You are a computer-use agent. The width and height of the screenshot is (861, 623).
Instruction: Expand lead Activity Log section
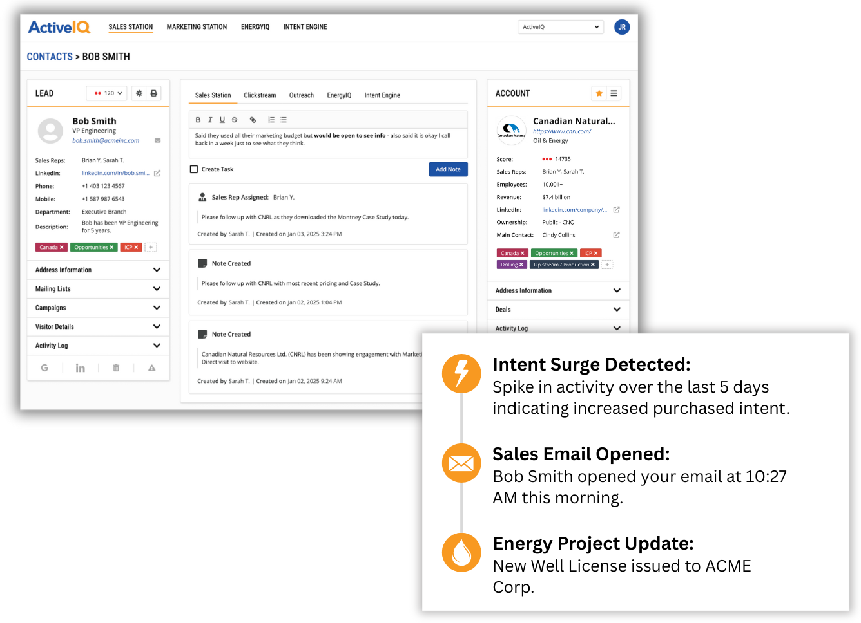coord(98,346)
